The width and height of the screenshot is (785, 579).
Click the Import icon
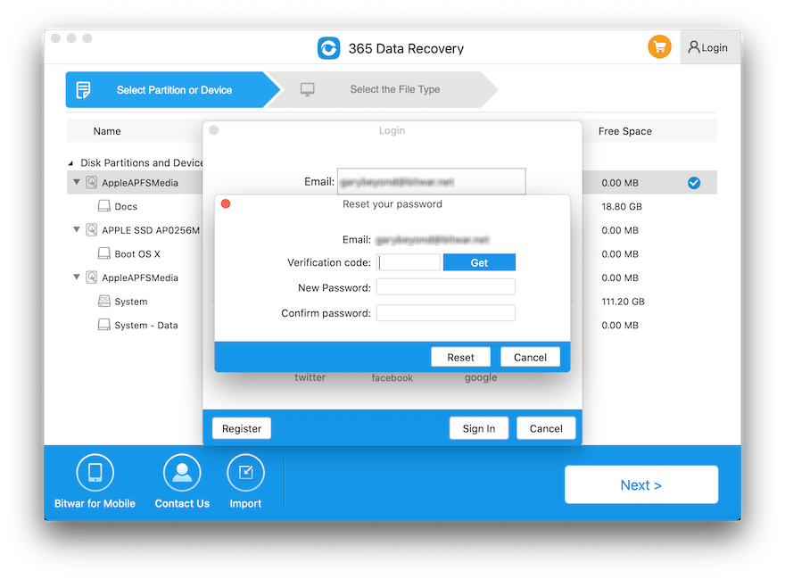[245, 472]
